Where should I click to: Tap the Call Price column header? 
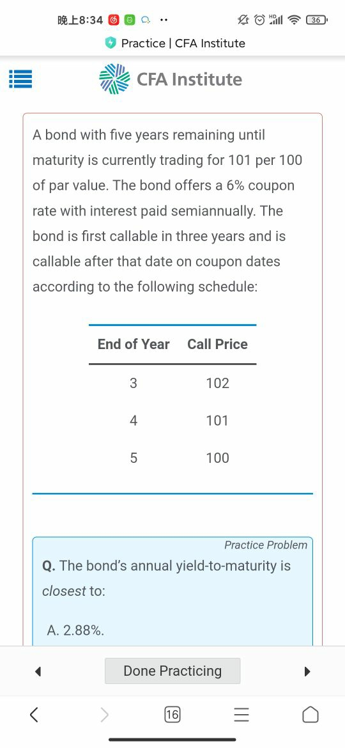click(218, 345)
